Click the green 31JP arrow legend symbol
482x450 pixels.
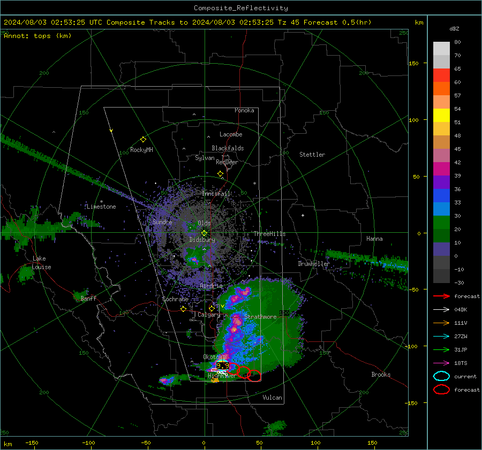pyautogui.click(x=441, y=349)
